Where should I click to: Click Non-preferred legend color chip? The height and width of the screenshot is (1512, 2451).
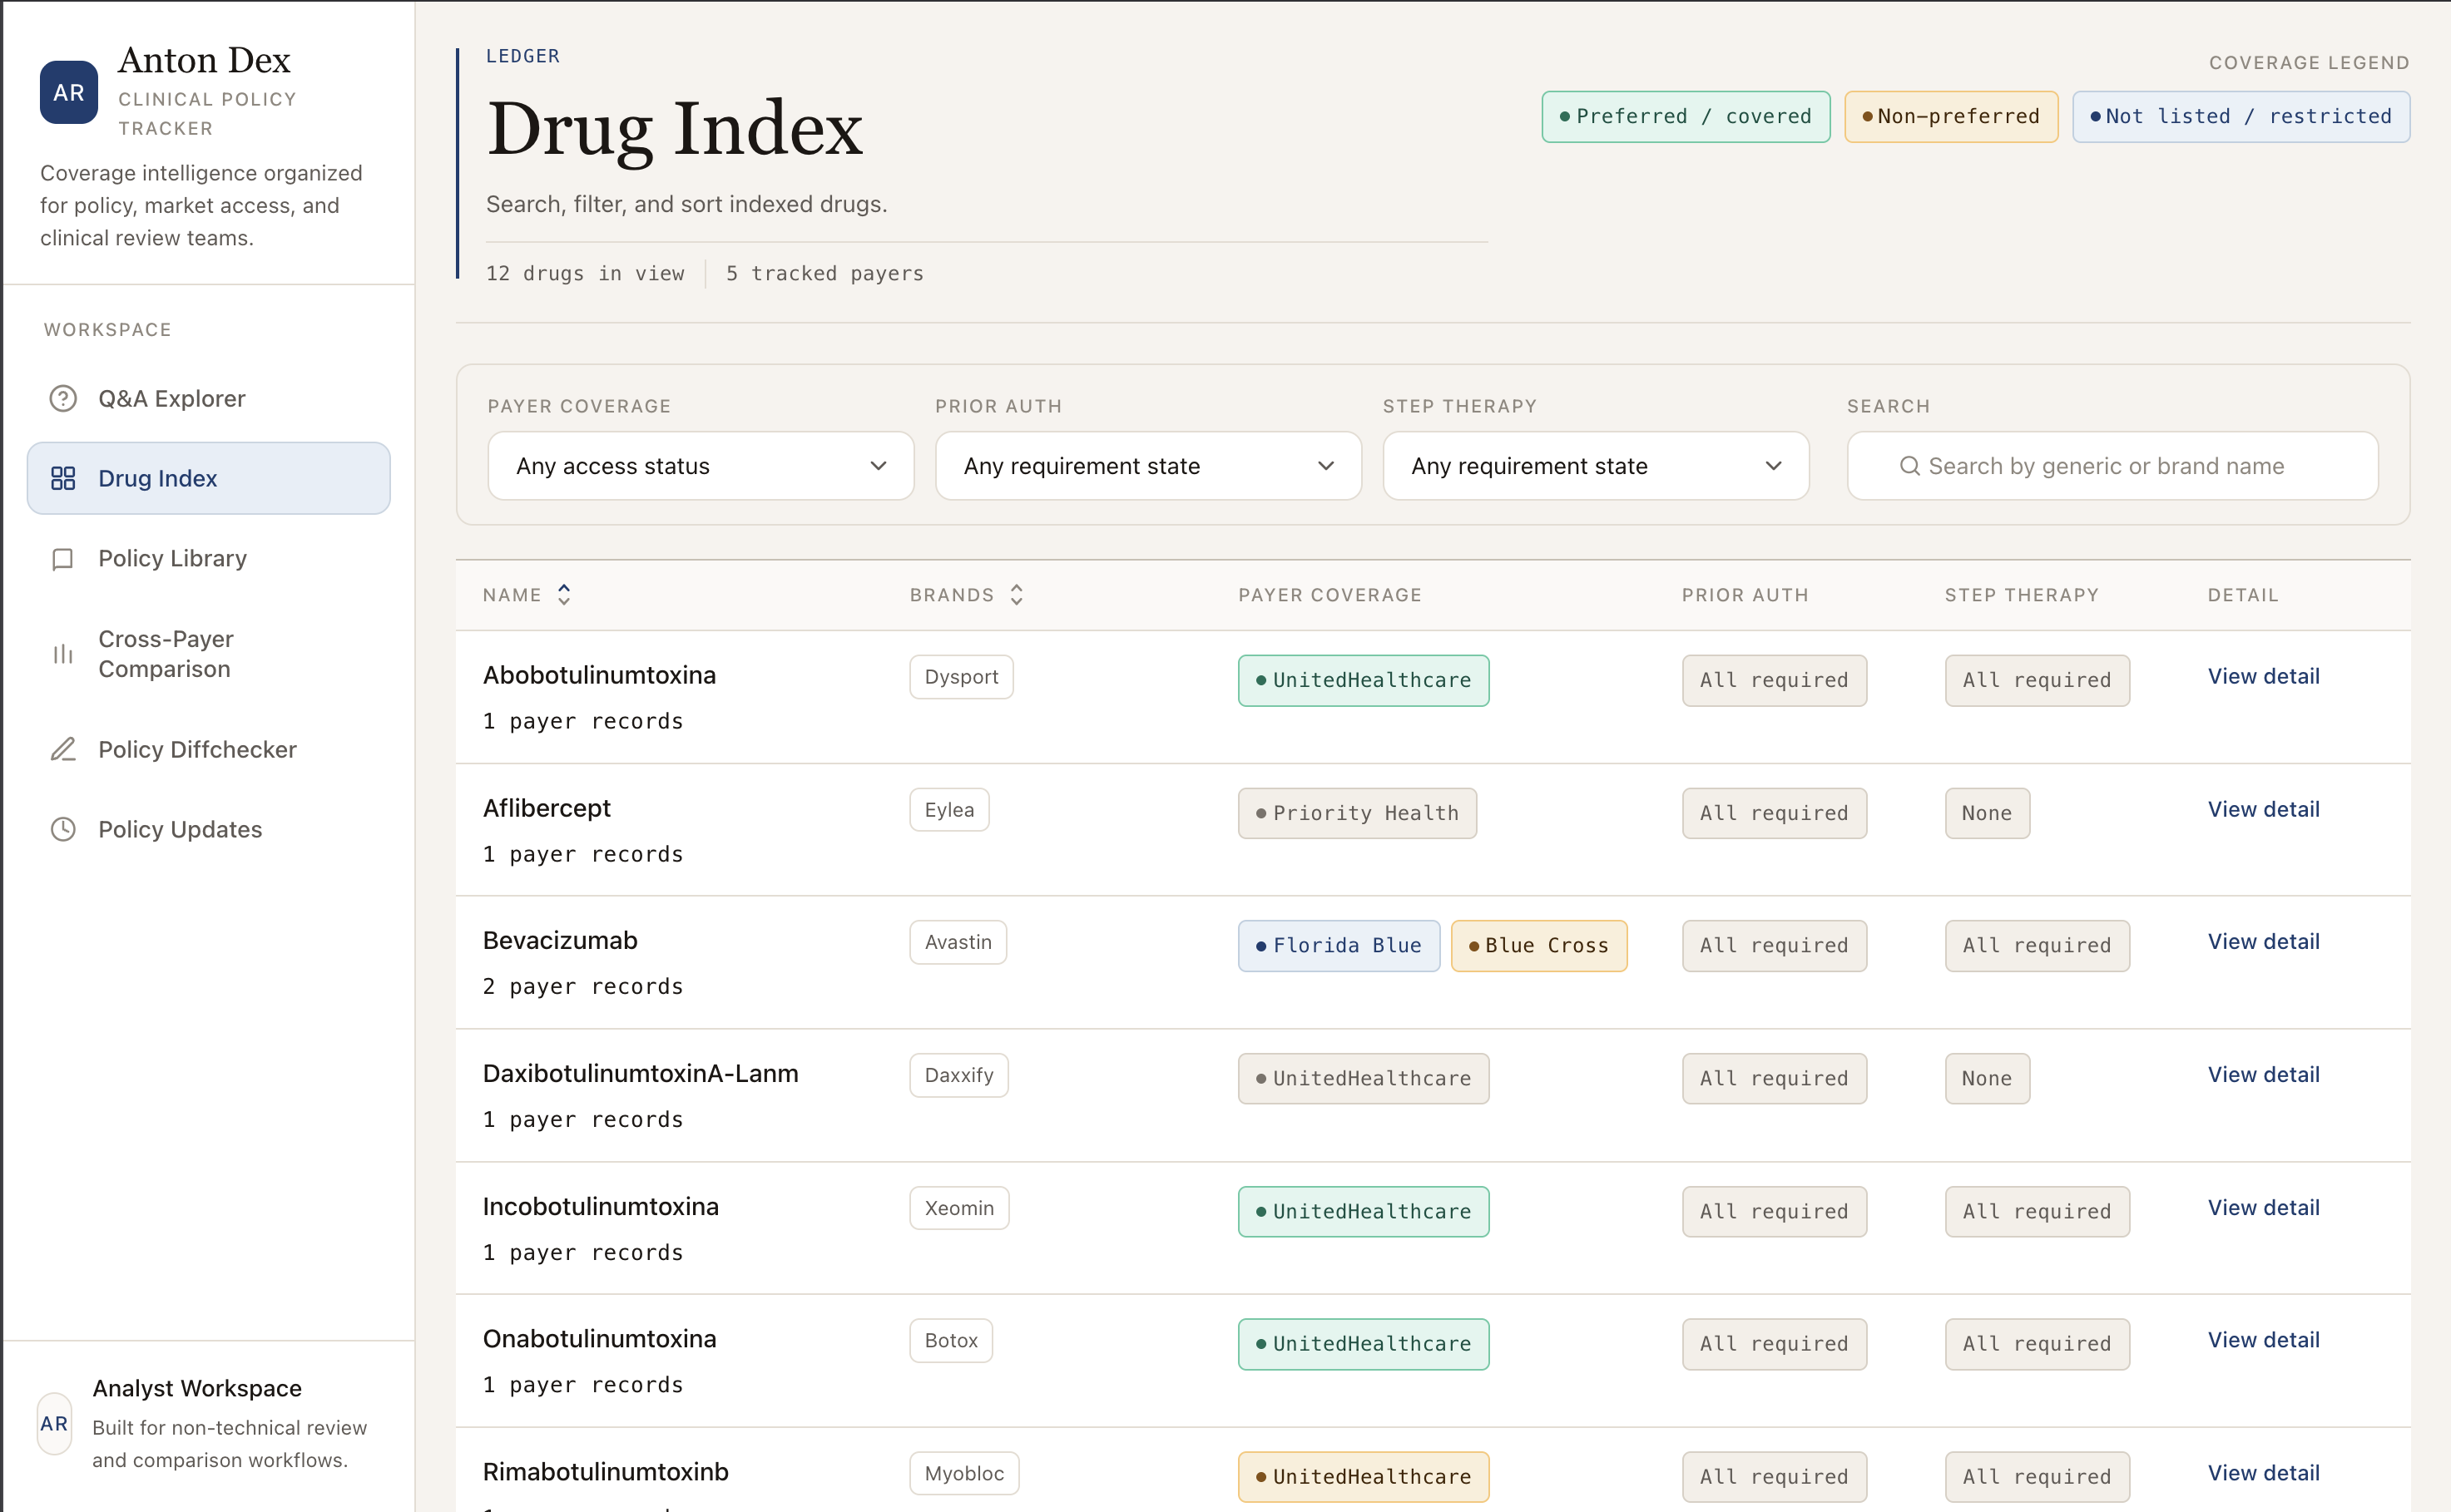[x=1950, y=116]
